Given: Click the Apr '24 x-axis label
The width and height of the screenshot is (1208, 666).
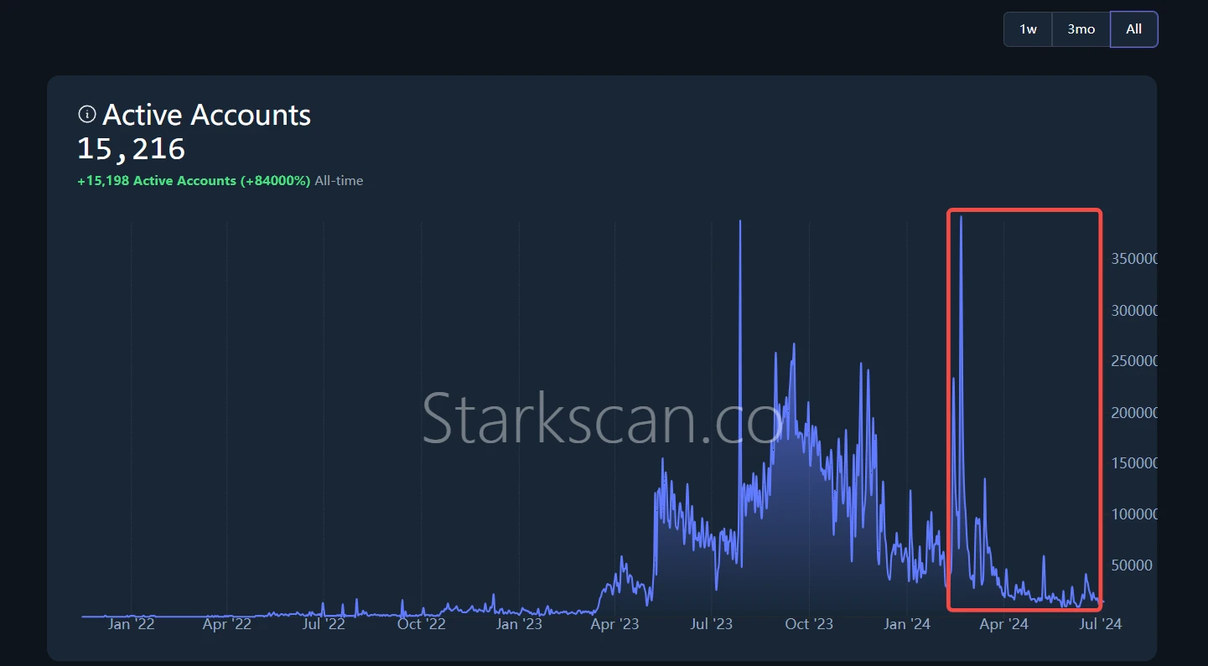Looking at the screenshot, I should point(1003,624).
